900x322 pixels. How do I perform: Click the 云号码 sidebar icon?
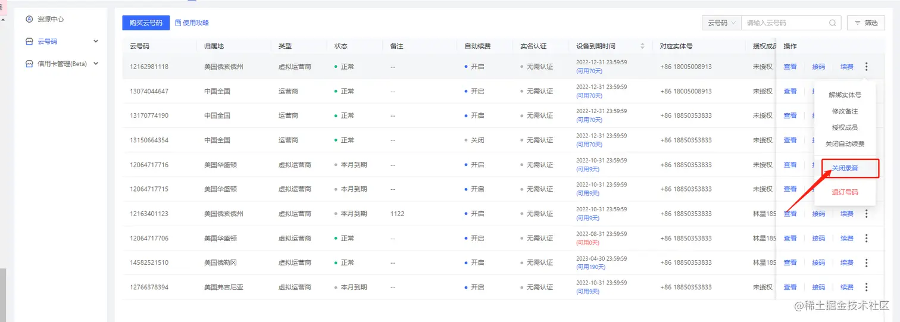click(29, 42)
